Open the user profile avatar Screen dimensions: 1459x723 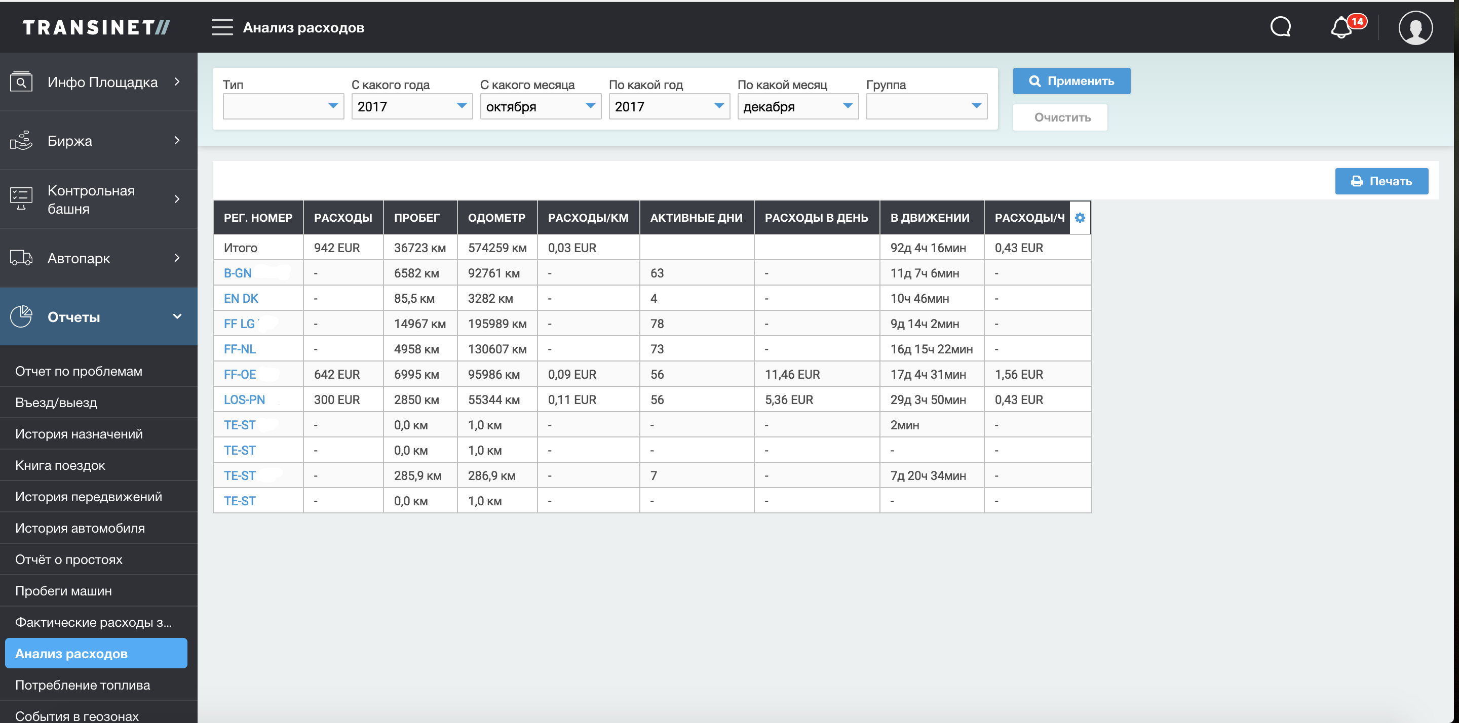tap(1415, 28)
